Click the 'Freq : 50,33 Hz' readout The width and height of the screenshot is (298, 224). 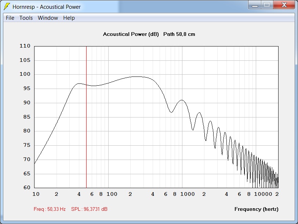click(50, 209)
